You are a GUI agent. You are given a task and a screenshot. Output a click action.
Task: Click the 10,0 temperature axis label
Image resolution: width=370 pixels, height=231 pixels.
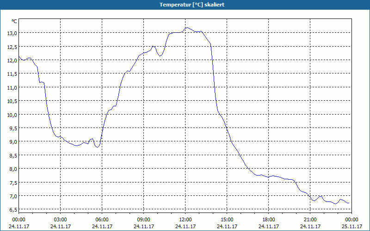[x=12, y=115]
